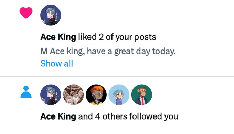234x134 pixels.
Task: Click the pink heart like icon
Action: coord(26,13)
